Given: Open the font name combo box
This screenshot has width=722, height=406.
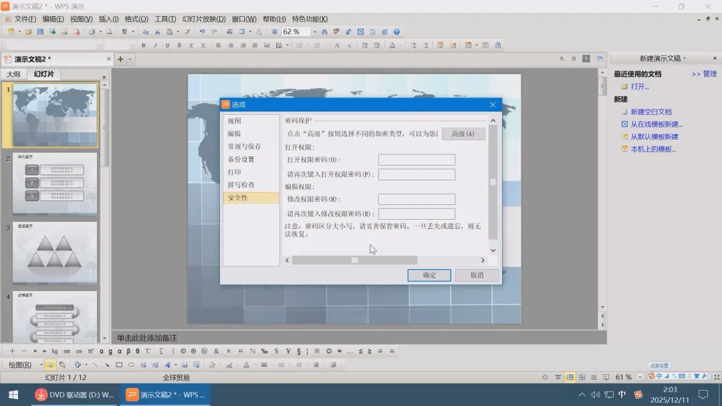Looking at the screenshot, I should pos(54,45).
